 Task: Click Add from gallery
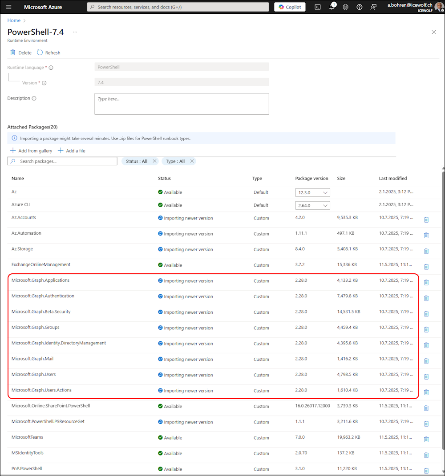coord(31,151)
